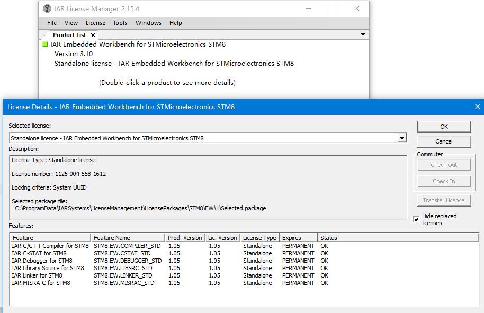484x313 pixels.
Task: Click the Locking criteria: System UUID text
Action: click(49, 187)
